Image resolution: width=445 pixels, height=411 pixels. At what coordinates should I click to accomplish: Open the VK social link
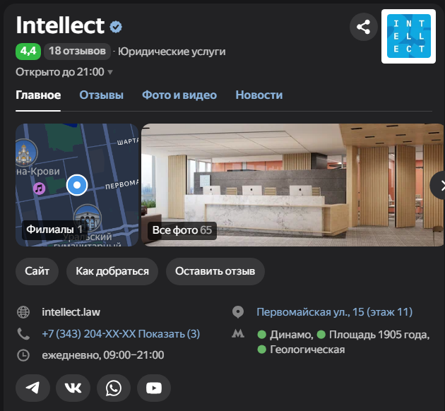tap(73, 388)
